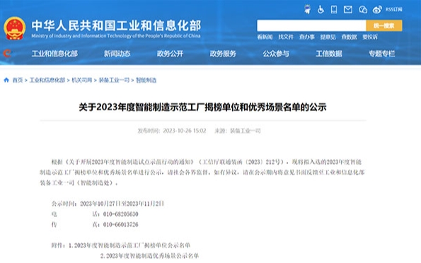The width and height of the screenshot is (421, 263).
Task: Select the 查办事 quick link
Action: click(x=307, y=37)
